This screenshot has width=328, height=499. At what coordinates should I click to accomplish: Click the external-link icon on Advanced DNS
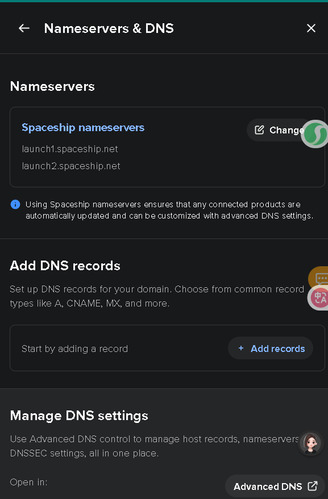(313, 486)
